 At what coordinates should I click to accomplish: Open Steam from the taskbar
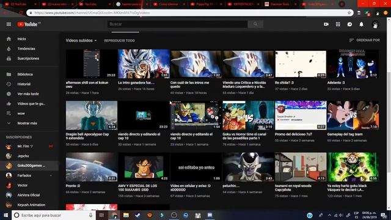(137, 215)
